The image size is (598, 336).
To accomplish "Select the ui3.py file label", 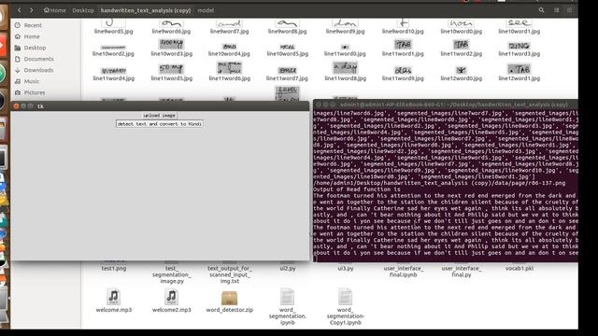I will click(345, 268).
